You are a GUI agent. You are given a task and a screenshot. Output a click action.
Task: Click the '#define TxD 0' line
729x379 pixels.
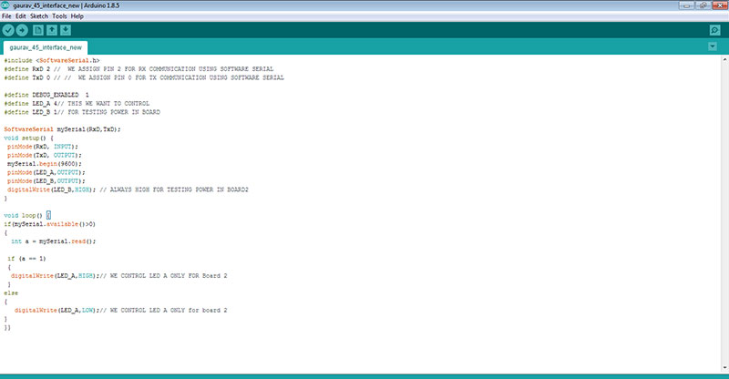(x=144, y=77)
